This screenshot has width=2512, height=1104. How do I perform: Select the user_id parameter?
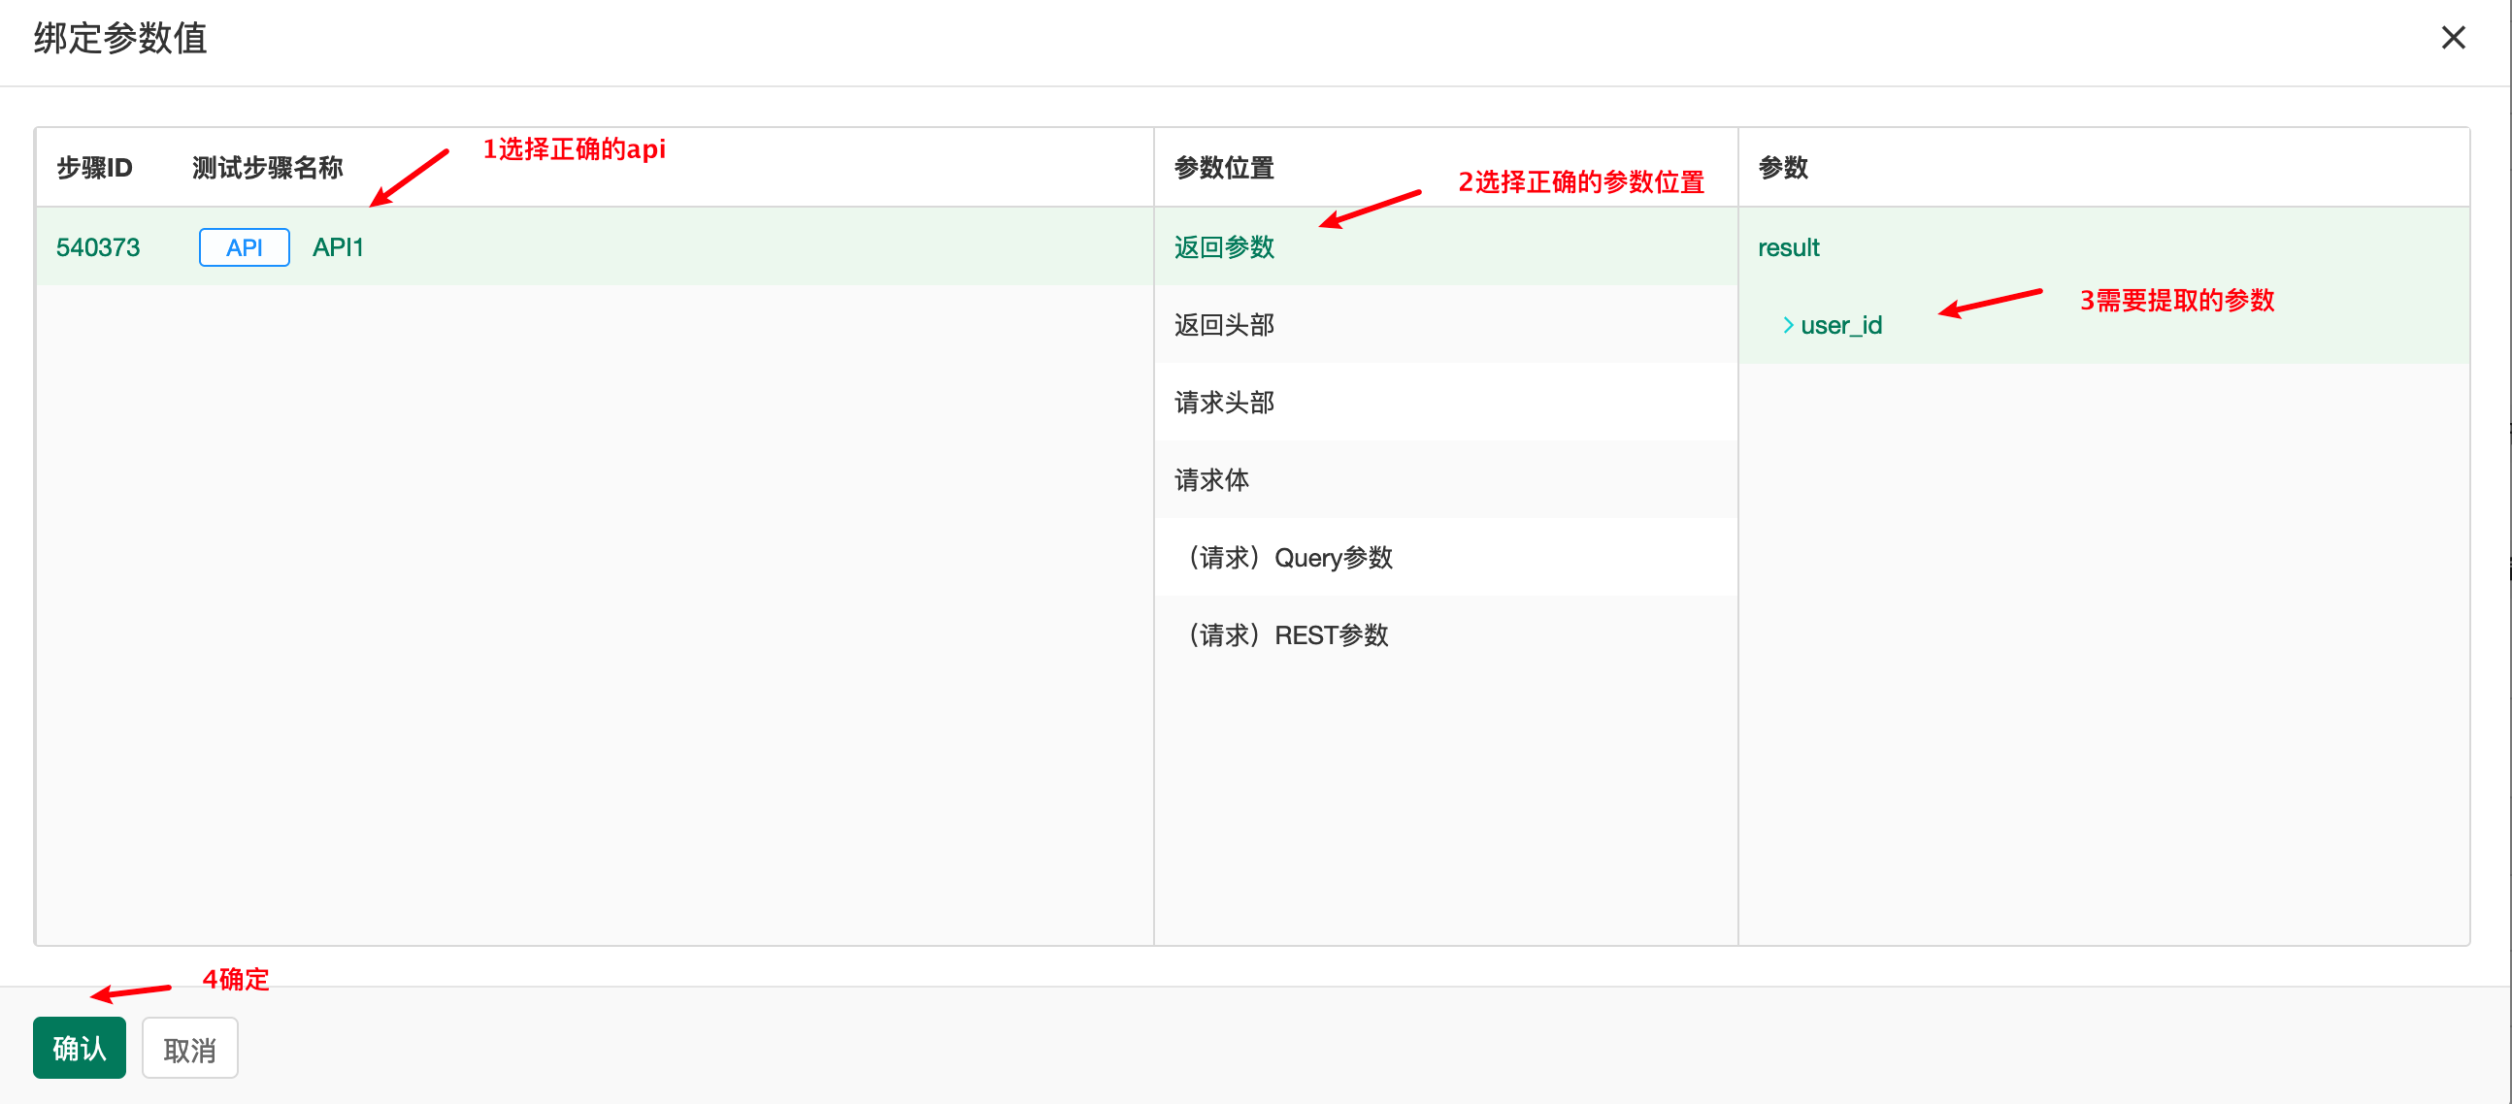1840,325
